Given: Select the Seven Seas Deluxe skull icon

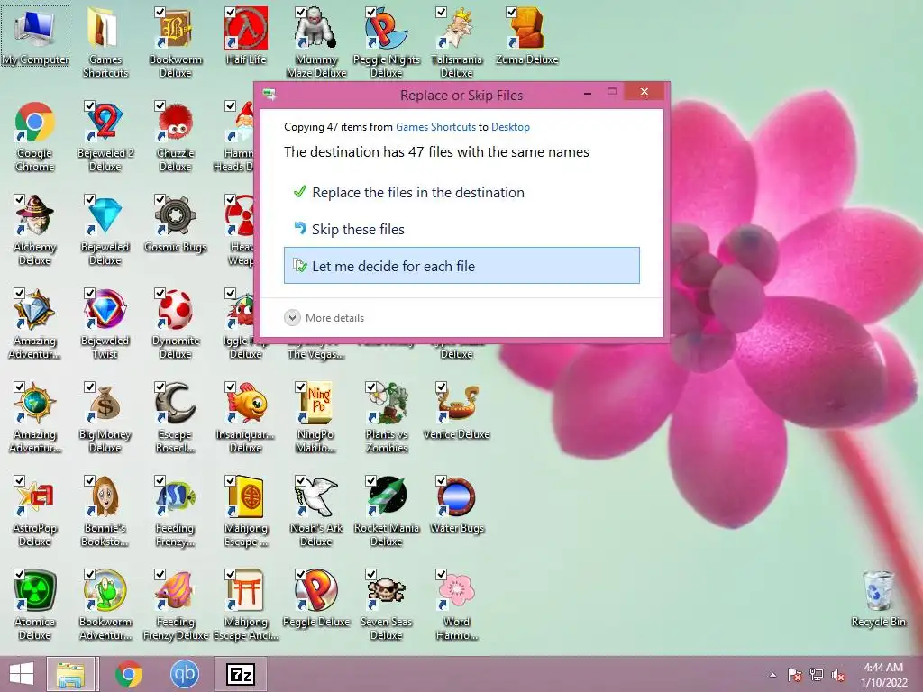Looking at the screenshot, I should [x=386, y=591].
